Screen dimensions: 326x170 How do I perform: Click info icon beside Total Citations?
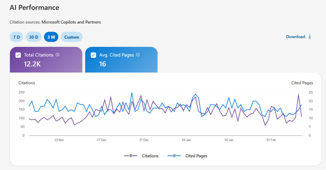click(x=57, y=55)
